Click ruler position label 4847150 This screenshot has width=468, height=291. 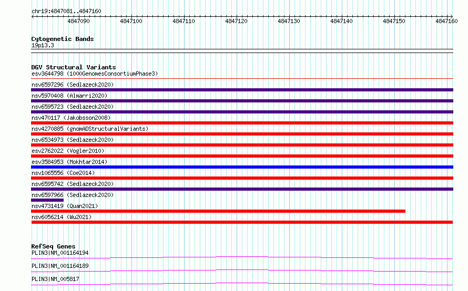click(x=394, y=21)
